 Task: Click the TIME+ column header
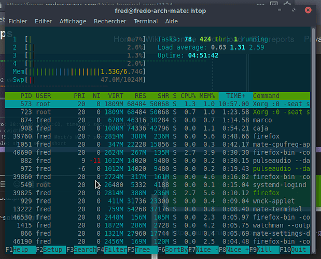pos(235,96)
